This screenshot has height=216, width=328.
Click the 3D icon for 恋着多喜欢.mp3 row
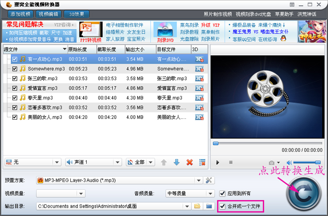(x=199, y=108)
